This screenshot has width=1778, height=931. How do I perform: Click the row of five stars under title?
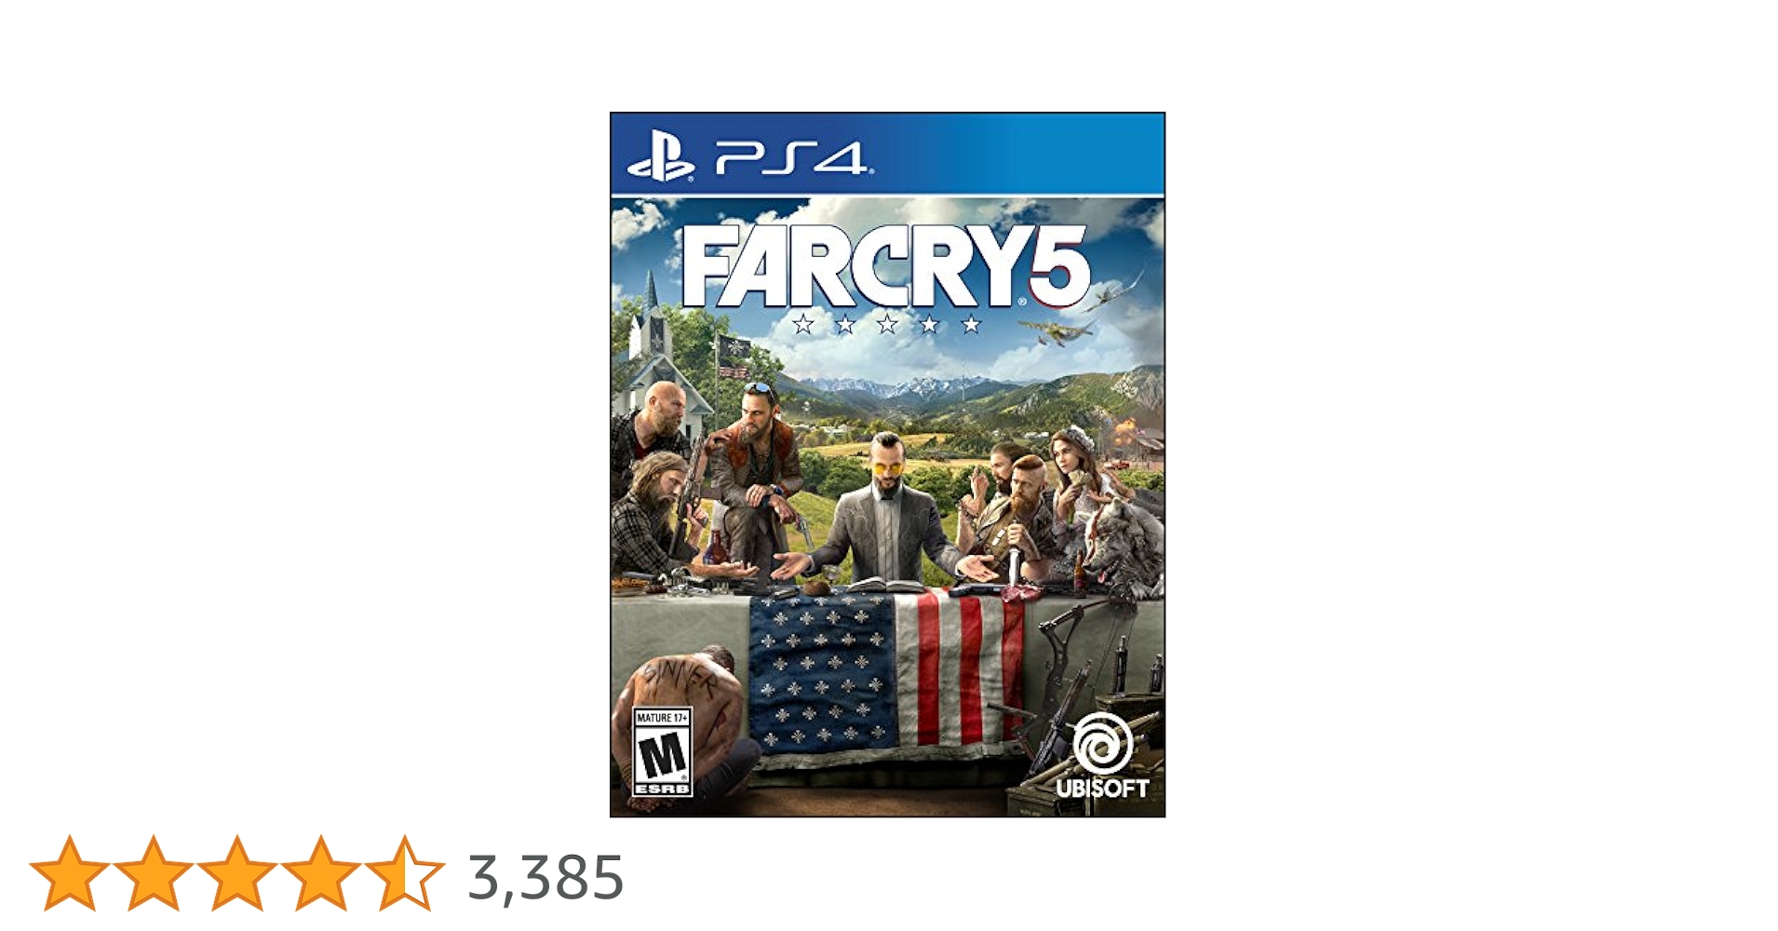pos(887,324)
